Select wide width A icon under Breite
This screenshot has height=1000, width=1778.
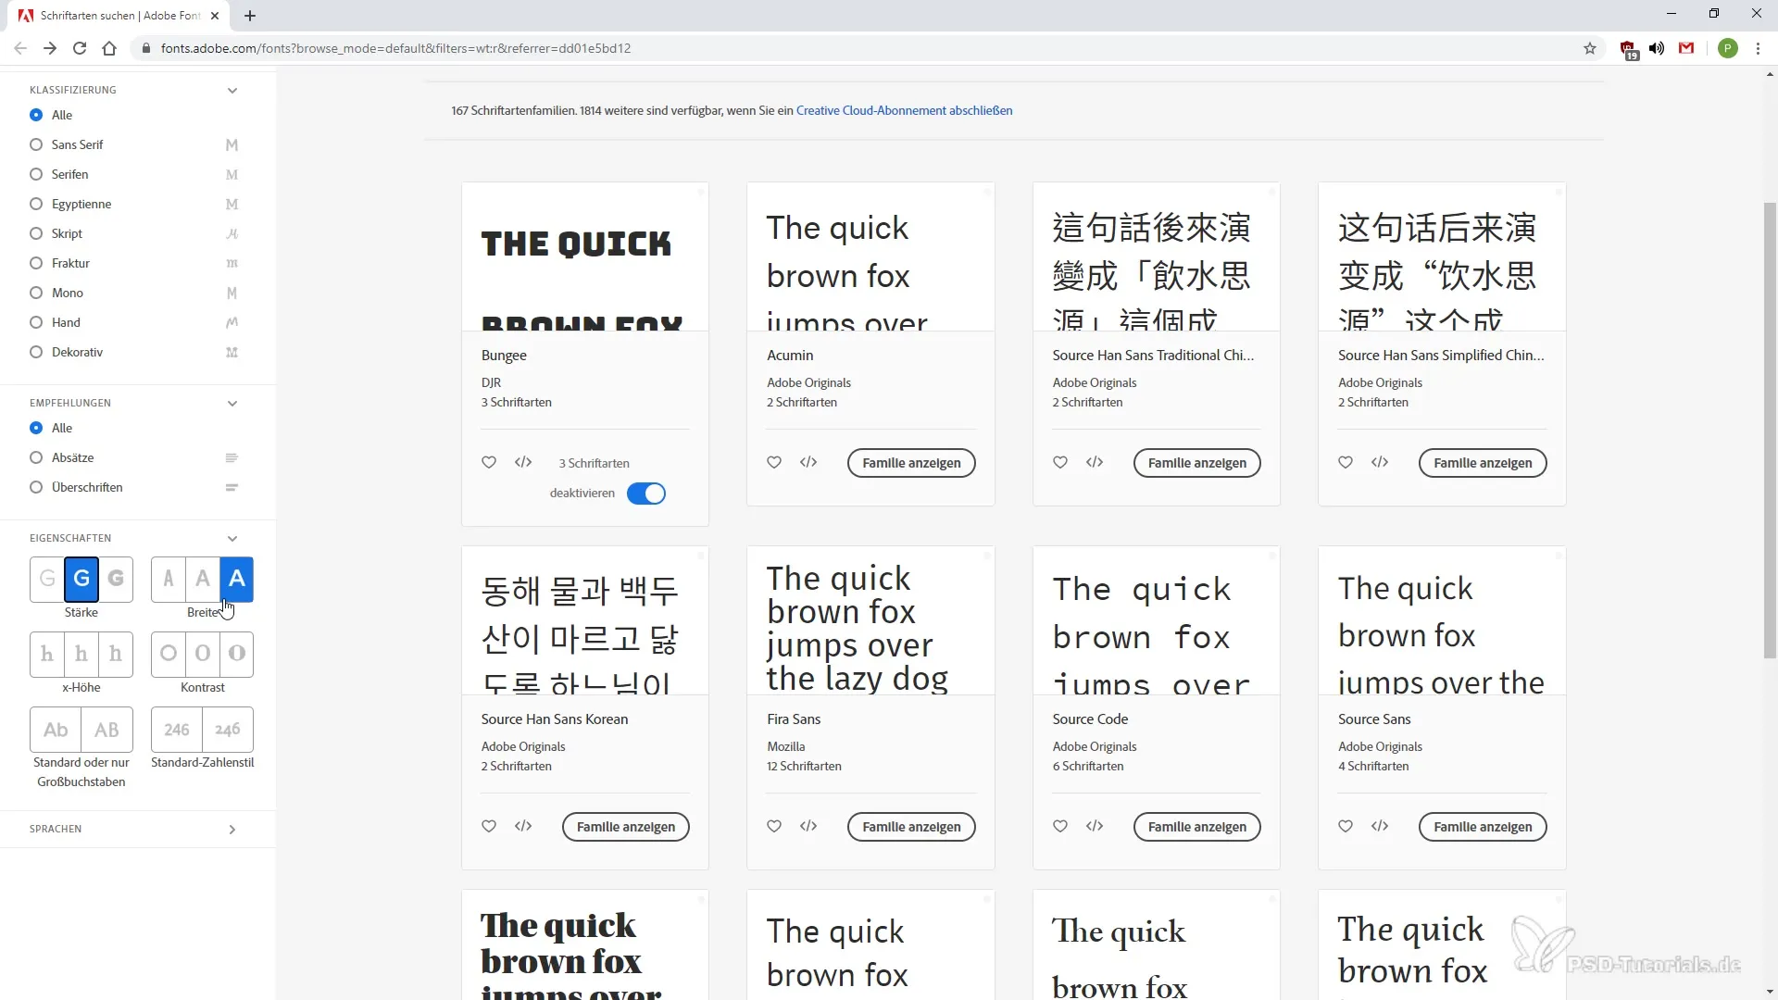pyautogui.click(x=237, y=579)
